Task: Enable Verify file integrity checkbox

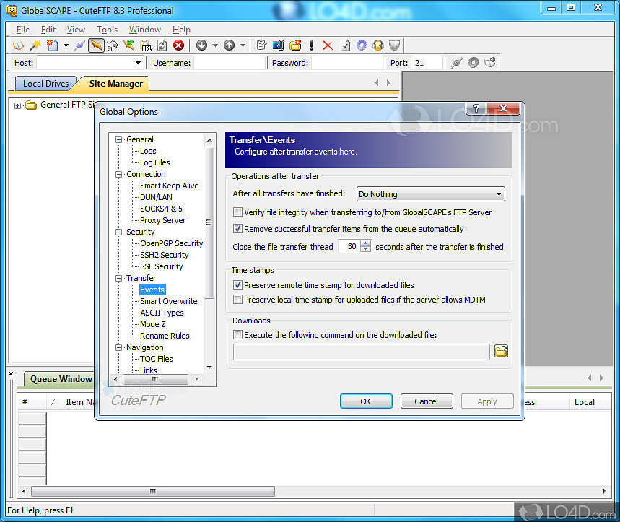Action: (x=237, y=212)
